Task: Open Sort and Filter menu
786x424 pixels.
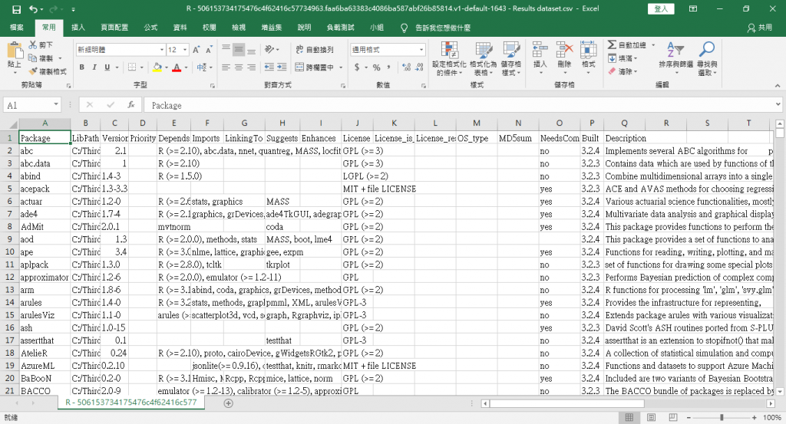Action: (x=675, y=58)
